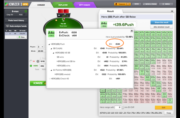180x118 pixels.
Task: Select the A3o hand cell
Action: 103,95
